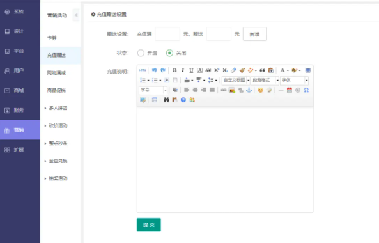This screenshot has height=243, width=379.
Task: Expand the 金豆兑换 submenu
Action: tap(58, 161)
